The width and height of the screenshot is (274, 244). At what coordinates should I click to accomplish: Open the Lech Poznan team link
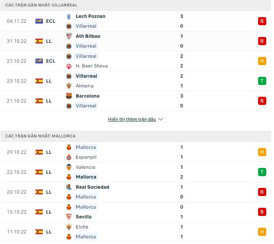pyautogui.click(x=91, y=16)
